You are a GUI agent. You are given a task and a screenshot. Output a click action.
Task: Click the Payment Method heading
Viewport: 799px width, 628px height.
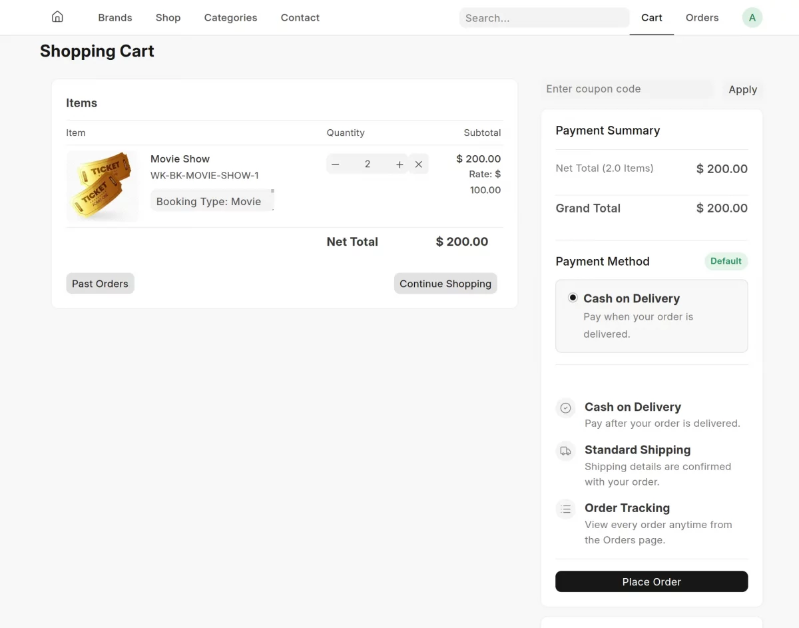(x=603, y=261)
